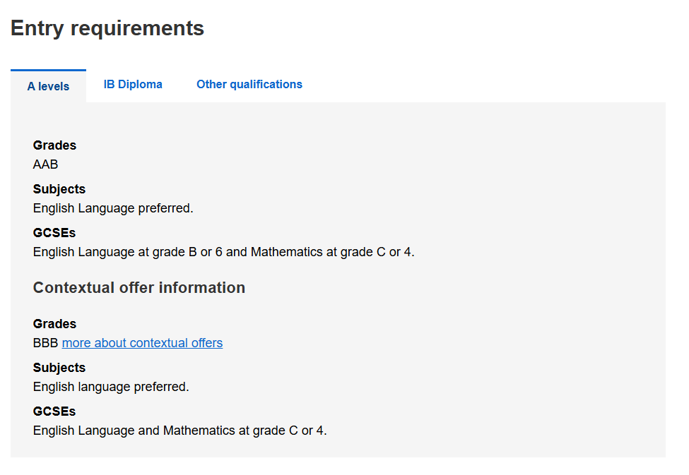
Task: Click the lowercase English language preferred text
Action: coord(111,387)
